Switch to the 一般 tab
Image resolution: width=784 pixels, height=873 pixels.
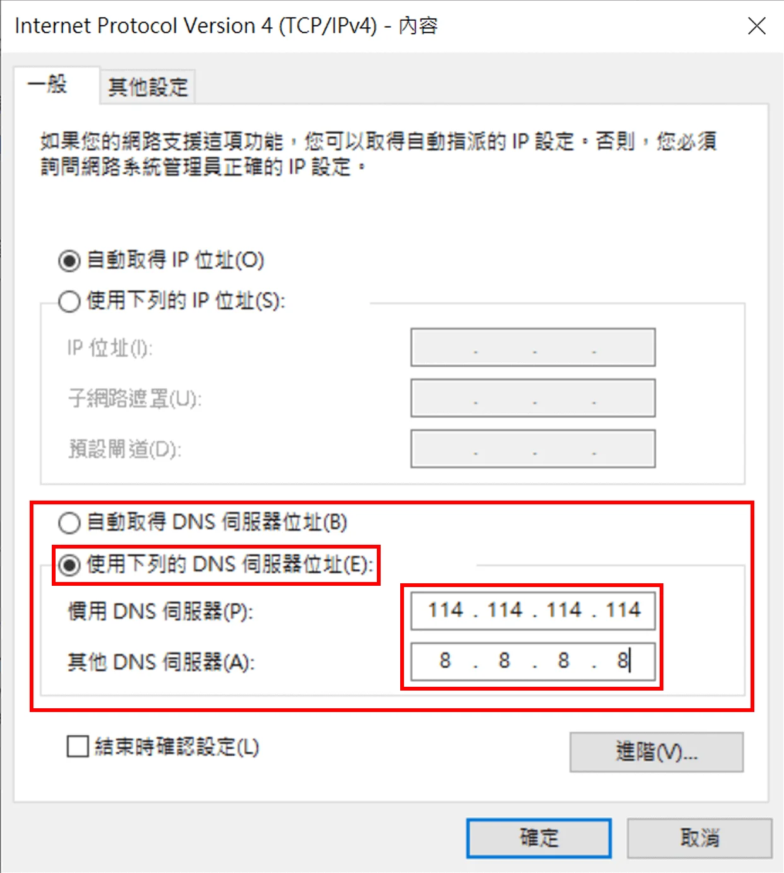pyautogui.click(x=48, y=84)
